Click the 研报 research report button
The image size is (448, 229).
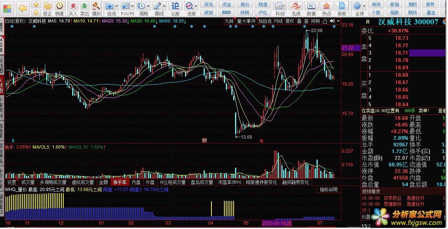(x=209, y=13)
